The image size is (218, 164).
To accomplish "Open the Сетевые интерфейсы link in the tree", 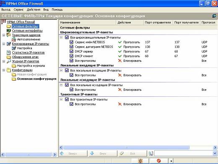I will pos(27,31).
